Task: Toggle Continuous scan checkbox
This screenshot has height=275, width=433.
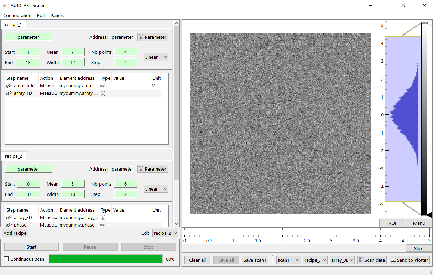Action: (x=6, y=259)
